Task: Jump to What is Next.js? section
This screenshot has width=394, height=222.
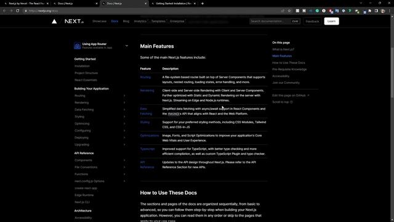Action: coord(283,49)
